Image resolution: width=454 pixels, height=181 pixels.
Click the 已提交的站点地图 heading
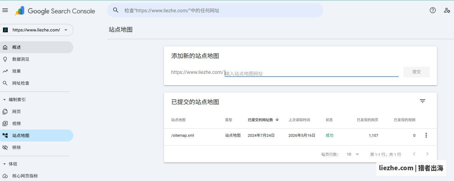point(195,102)
